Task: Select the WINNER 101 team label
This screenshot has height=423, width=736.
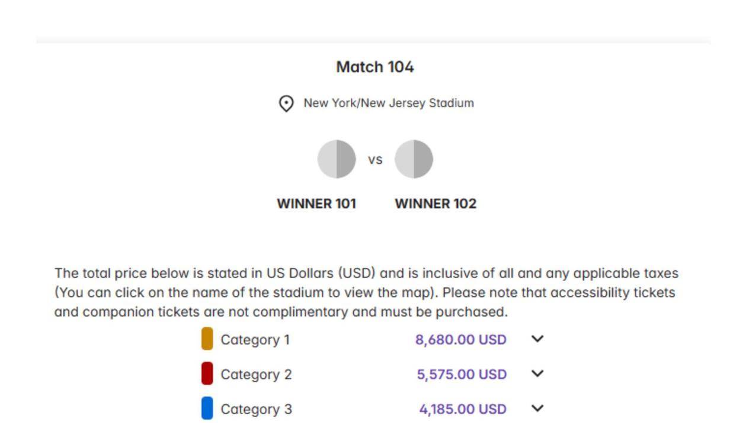Action: click(x=316, y=204)
